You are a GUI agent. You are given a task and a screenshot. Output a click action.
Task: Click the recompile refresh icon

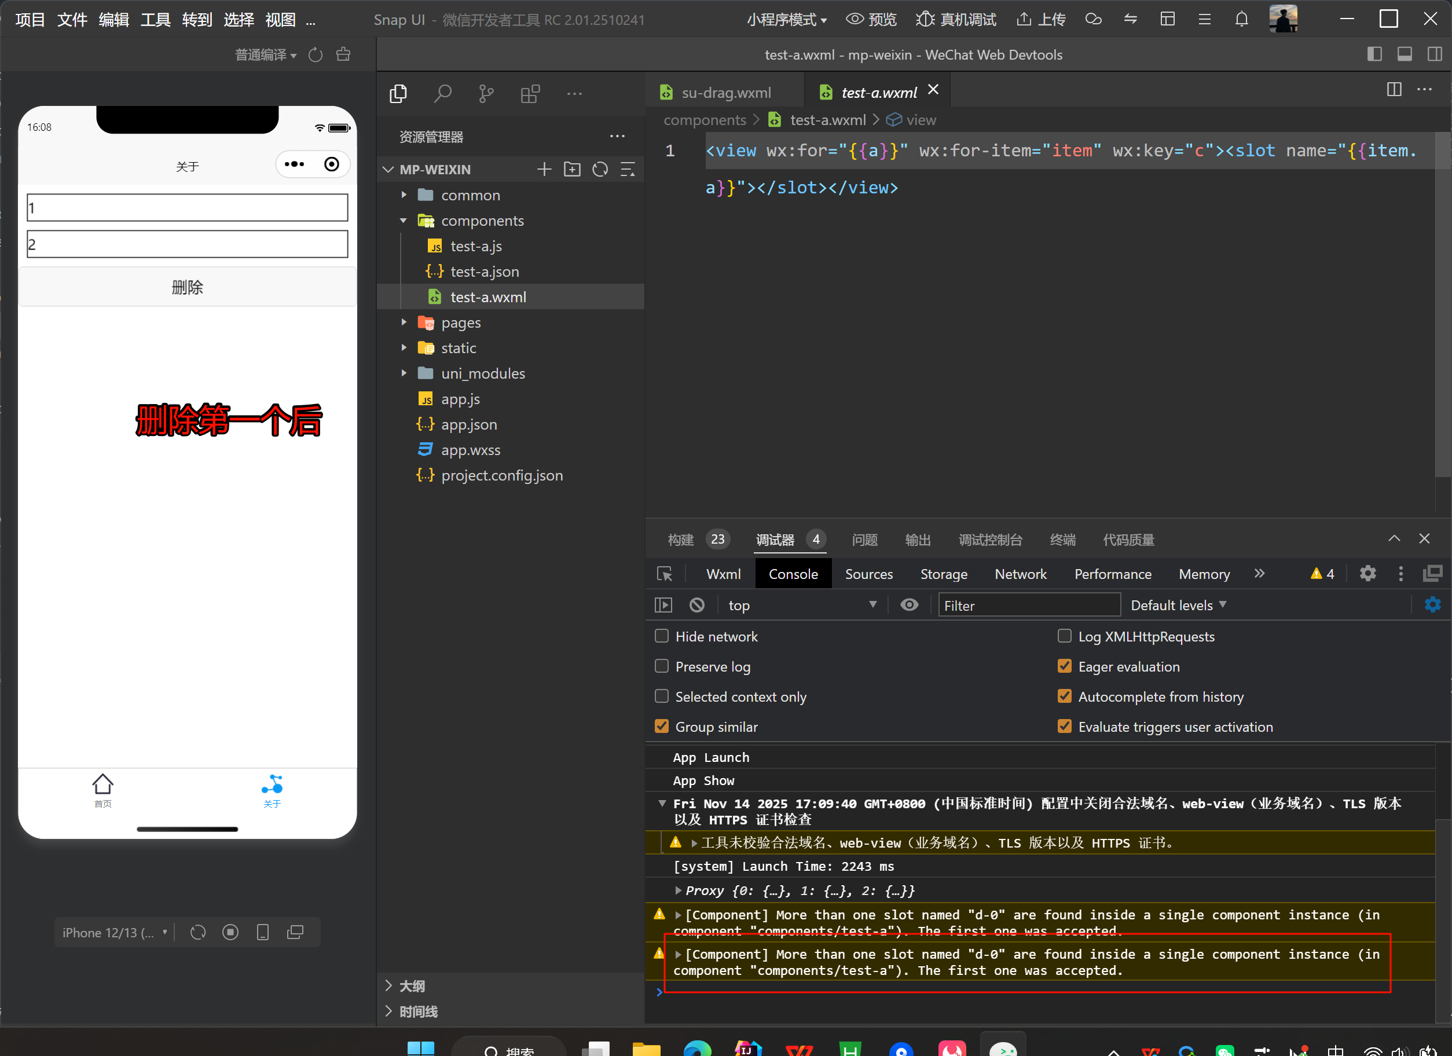[315, 55]
